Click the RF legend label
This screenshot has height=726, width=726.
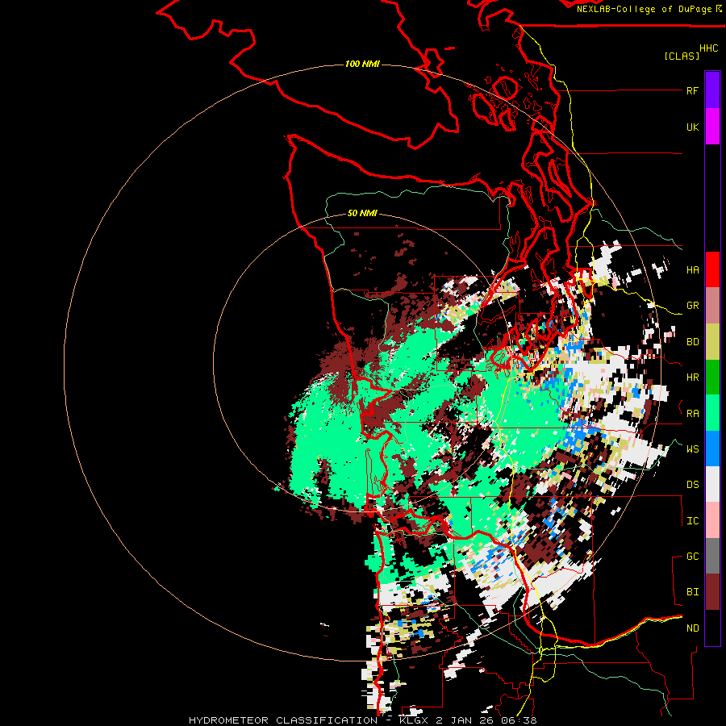point(692,90)
